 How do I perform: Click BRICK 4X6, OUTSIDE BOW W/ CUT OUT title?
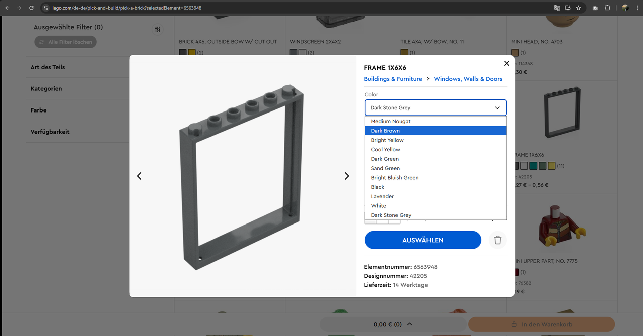coord(228,42)
